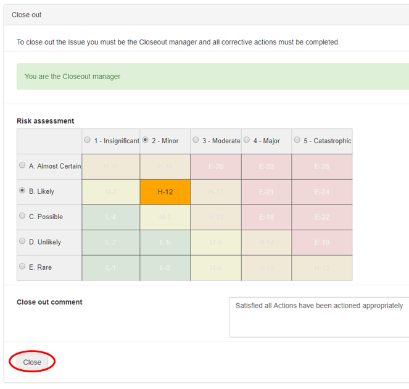
Task: Click the E-18 cell in the Possible row
Action: (266, 217)
